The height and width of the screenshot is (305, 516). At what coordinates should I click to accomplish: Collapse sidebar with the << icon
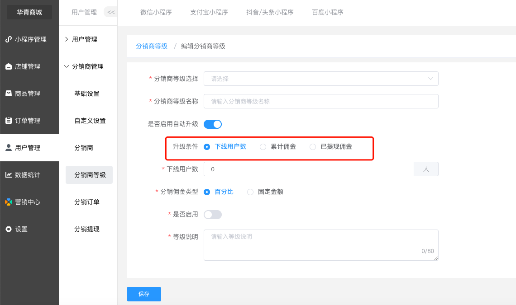[x=111, y=12]
